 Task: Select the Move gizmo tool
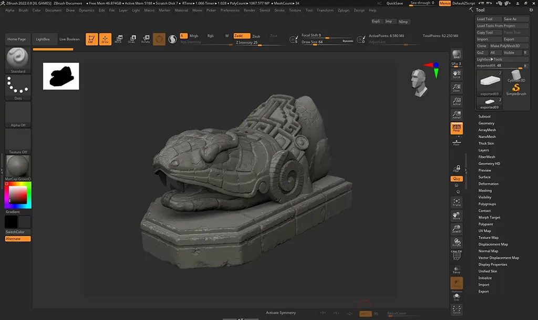point(118,39)
